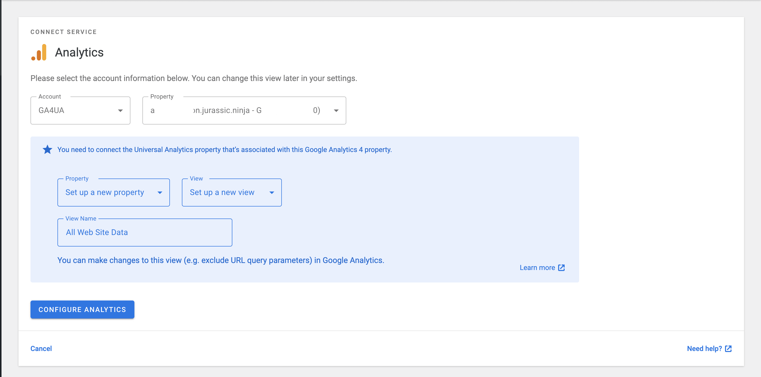
Task: Open the Account dropdown showing GA4UA
Action: 80,110
